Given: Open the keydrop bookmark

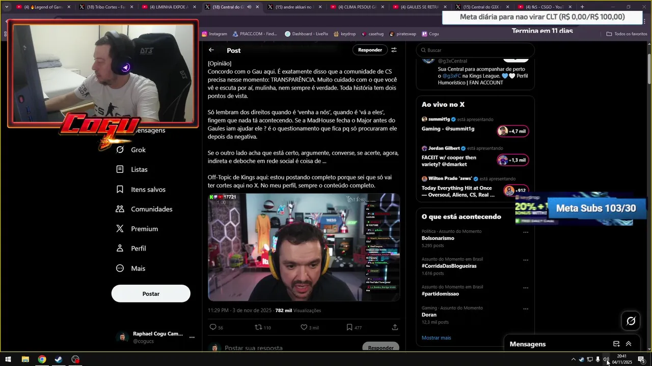Looking at the screenshot, I should click(345, 34).
